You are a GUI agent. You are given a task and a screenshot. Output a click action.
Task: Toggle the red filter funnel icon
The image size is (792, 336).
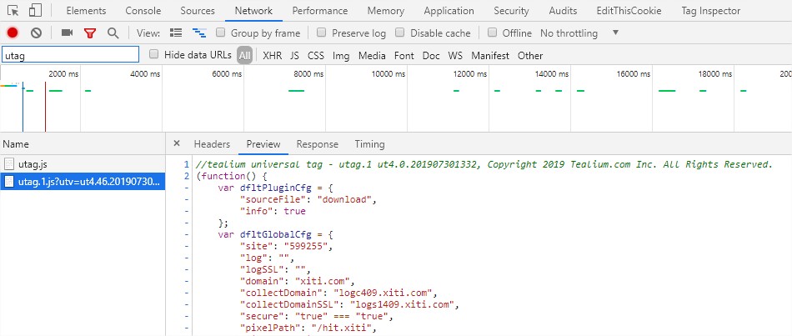click(89, 33)
